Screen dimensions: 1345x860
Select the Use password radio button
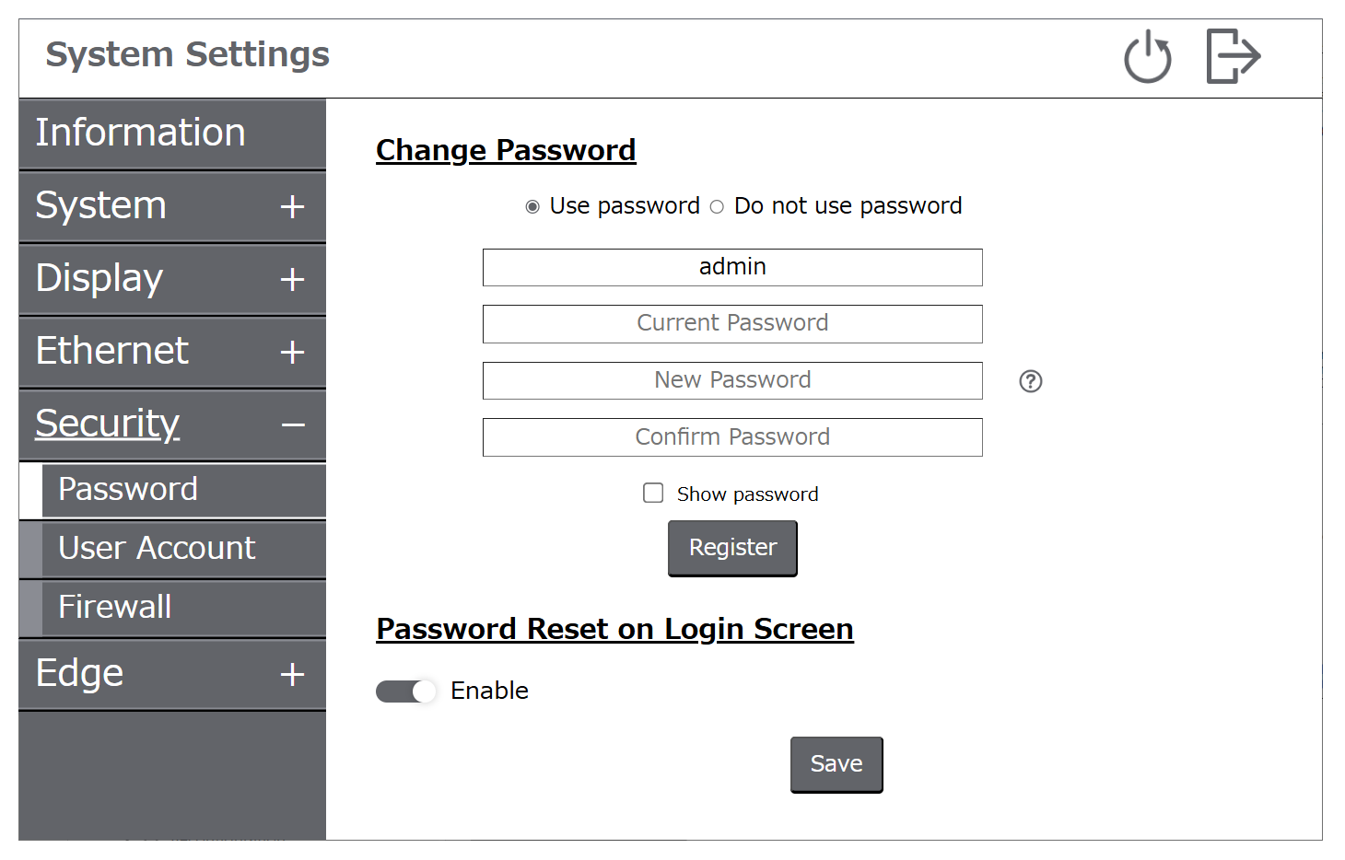click(532, 206)
